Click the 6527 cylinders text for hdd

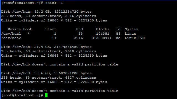pyautogui.click(x=81, y=78)
